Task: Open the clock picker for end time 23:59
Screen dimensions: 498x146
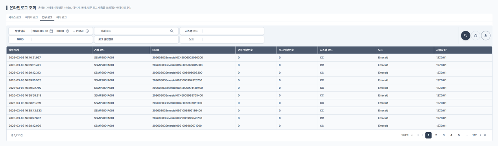Action: tap(87, 31)
